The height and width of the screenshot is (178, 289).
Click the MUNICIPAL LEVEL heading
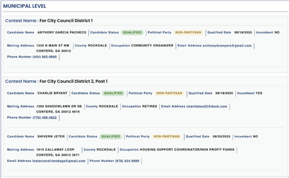[x=25, y=6]
